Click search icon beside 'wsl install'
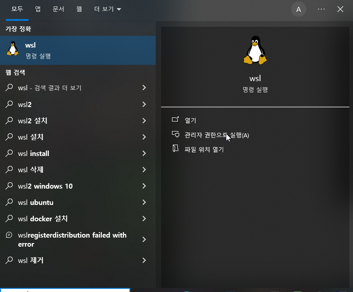The image size is (353, 292). pyautogui.click(x=9, y=153)
